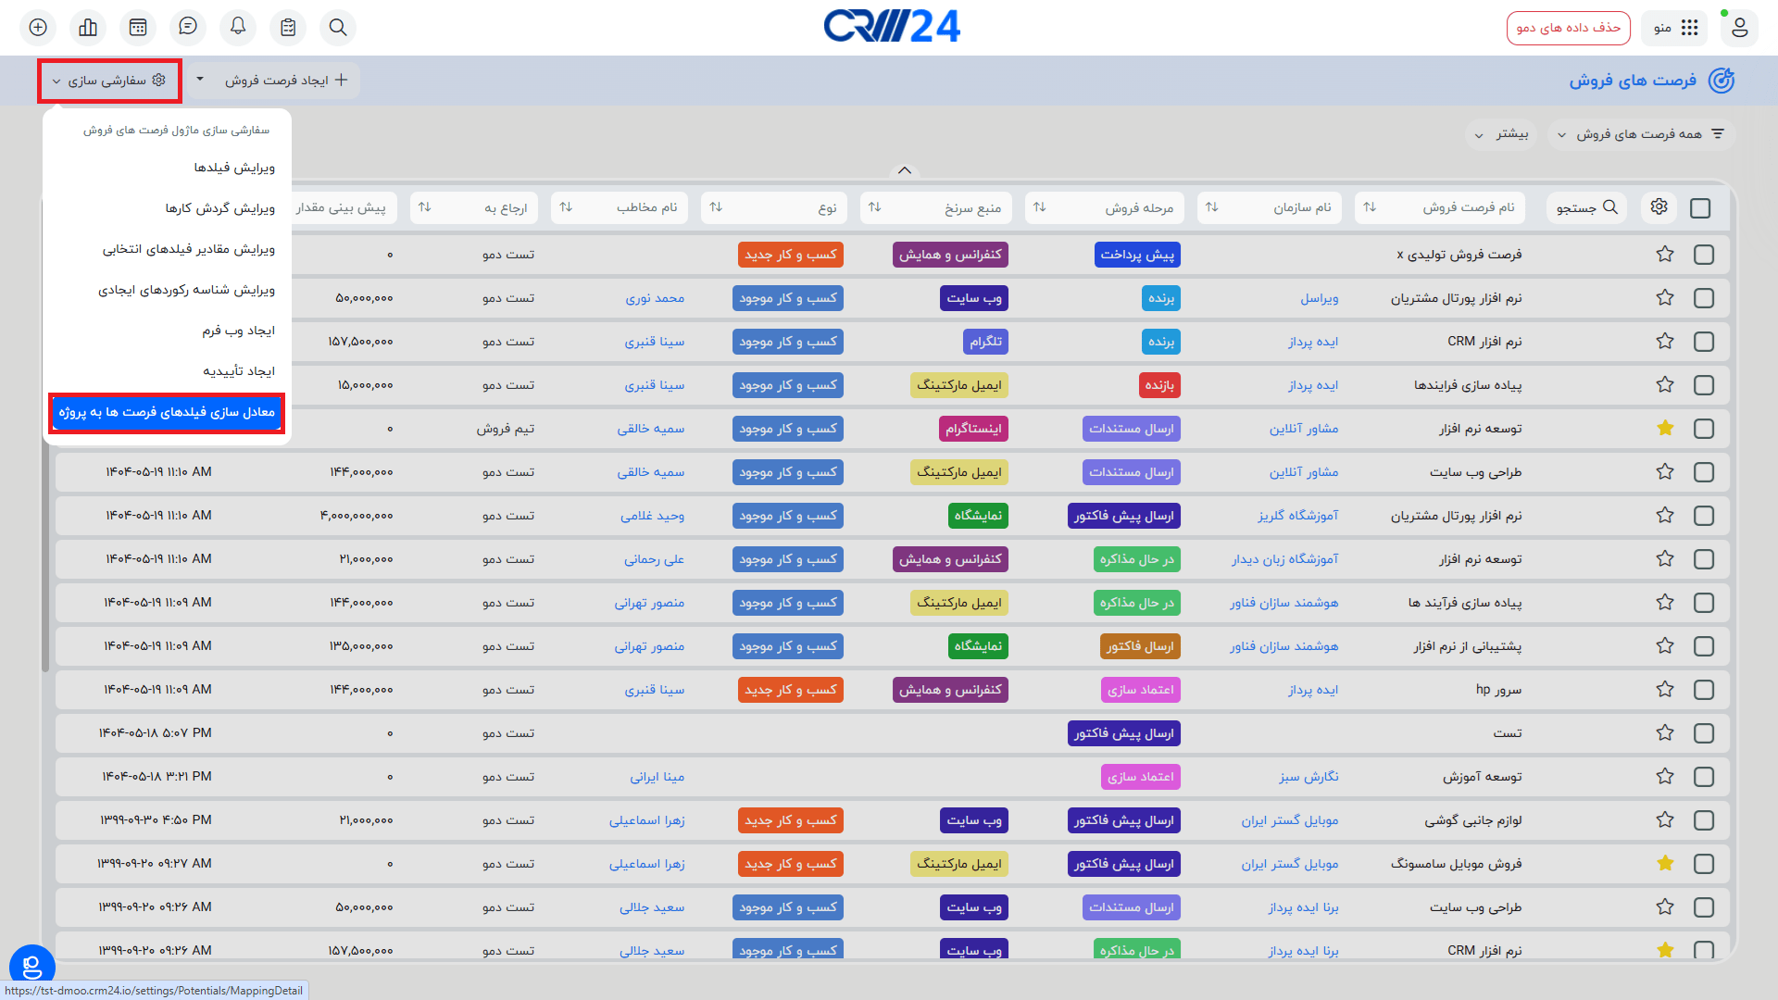Image resolution: width=1778 pixels, height=1000 pixels.
Task: Open the ایده پرداز organization link
Action: click(x=1313, y=342)
